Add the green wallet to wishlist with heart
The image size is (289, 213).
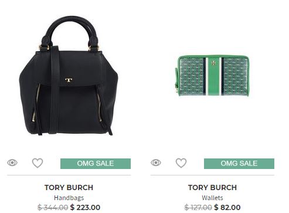tap(181, 163)
